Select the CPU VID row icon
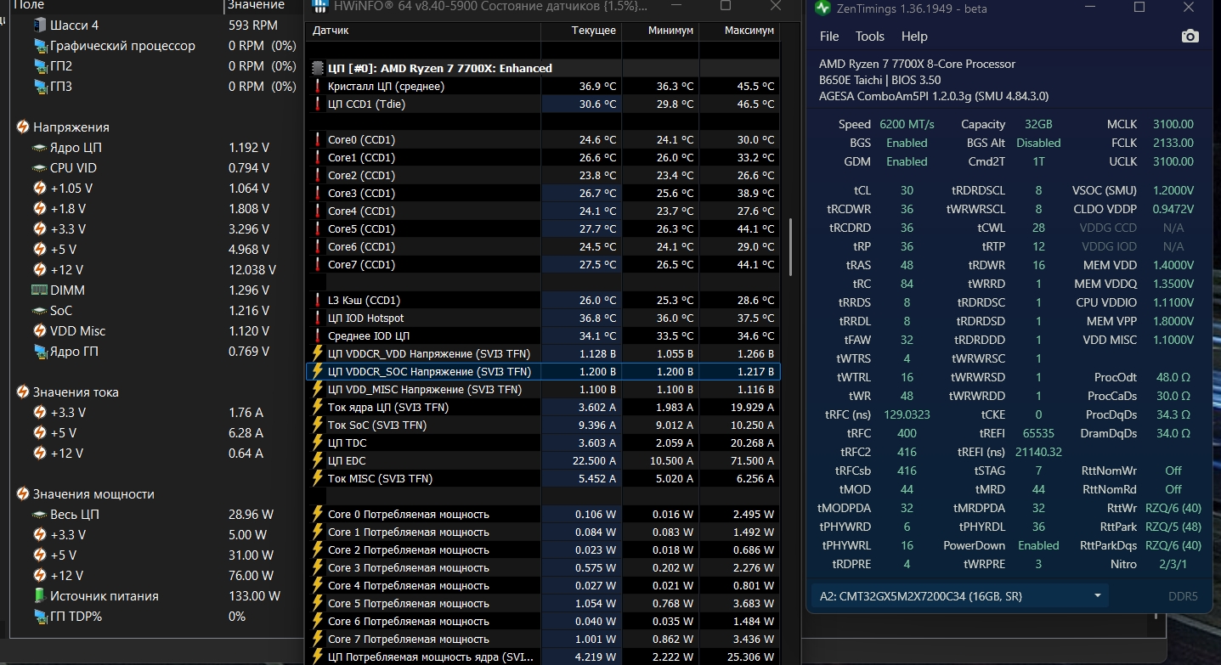 click(40, 168)
